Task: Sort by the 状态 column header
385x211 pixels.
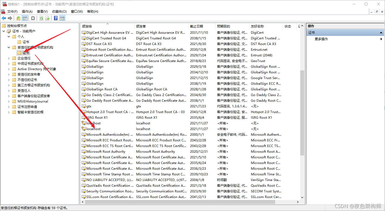Action: 289,26
